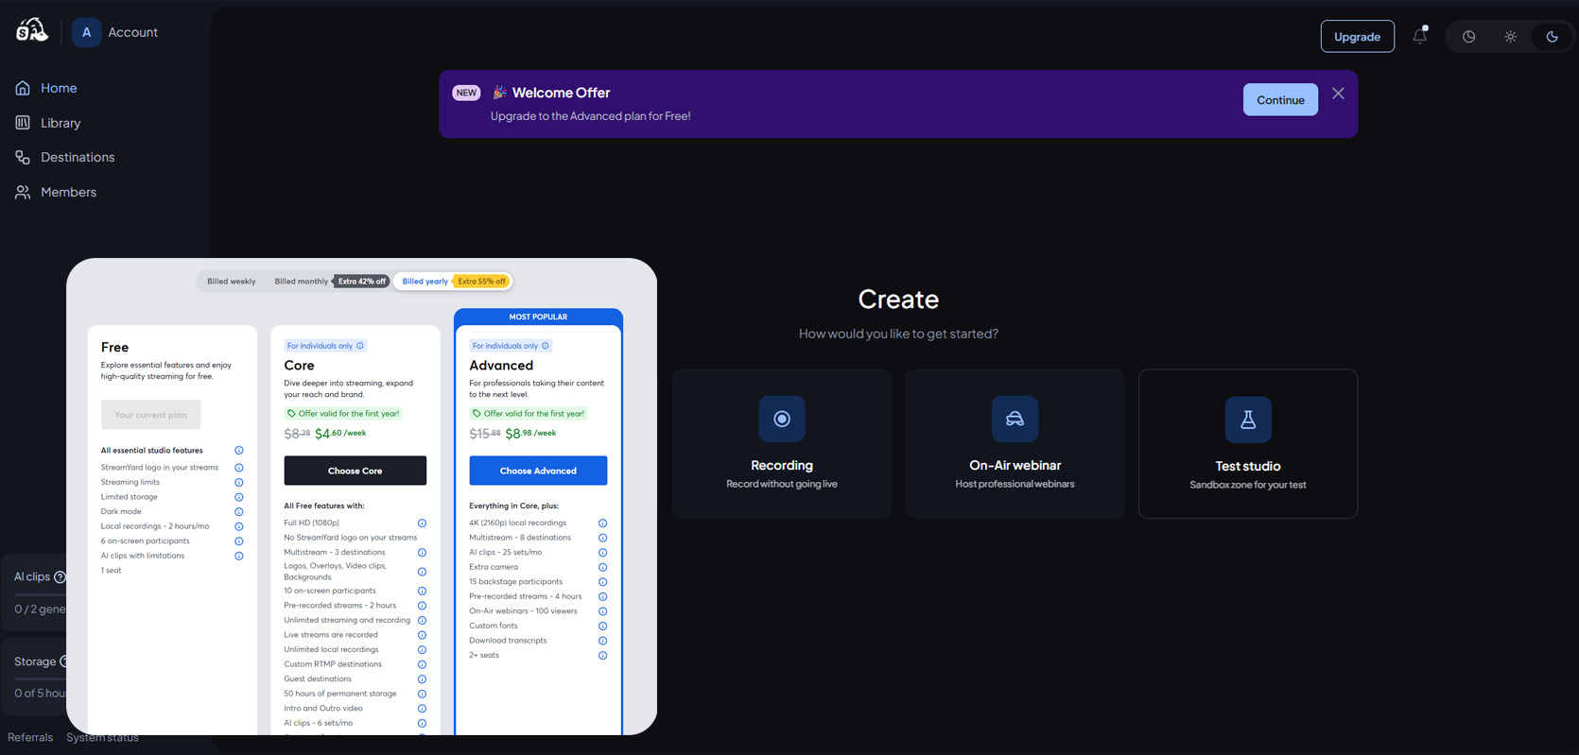Viewport: 1579px width, 755px height.
Task: Click info icon for AI clips with limitations
Action: tap(239, 557)
